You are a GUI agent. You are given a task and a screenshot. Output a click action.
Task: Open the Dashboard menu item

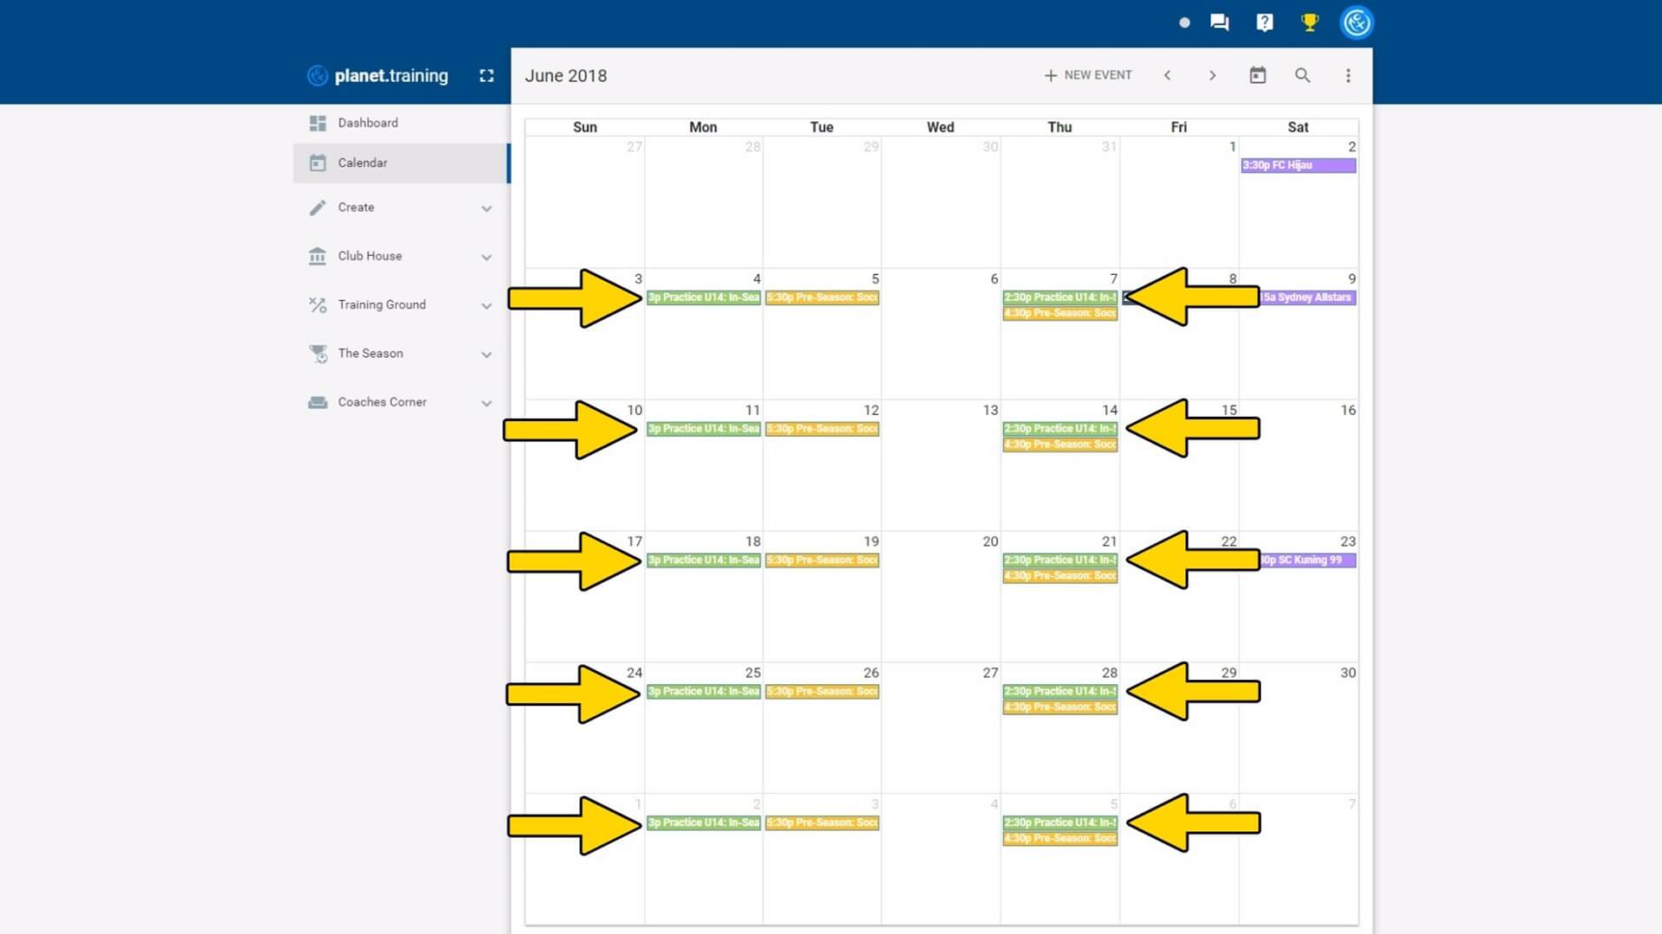tap(368, 123)
